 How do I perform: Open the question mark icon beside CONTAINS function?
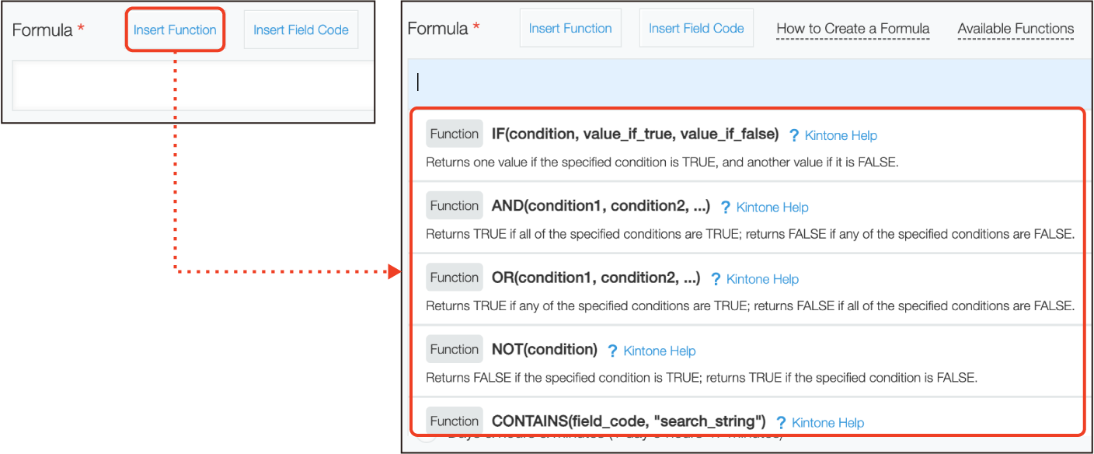pos(781,423)
